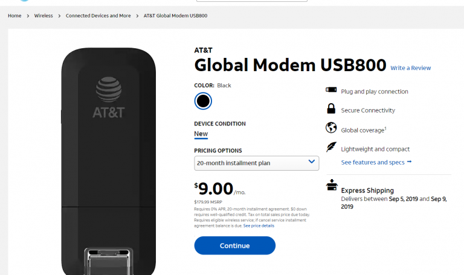Click the Express Shipping box icon
The width and height of the screenshot is (464, 275).
[x=331, y=185]
